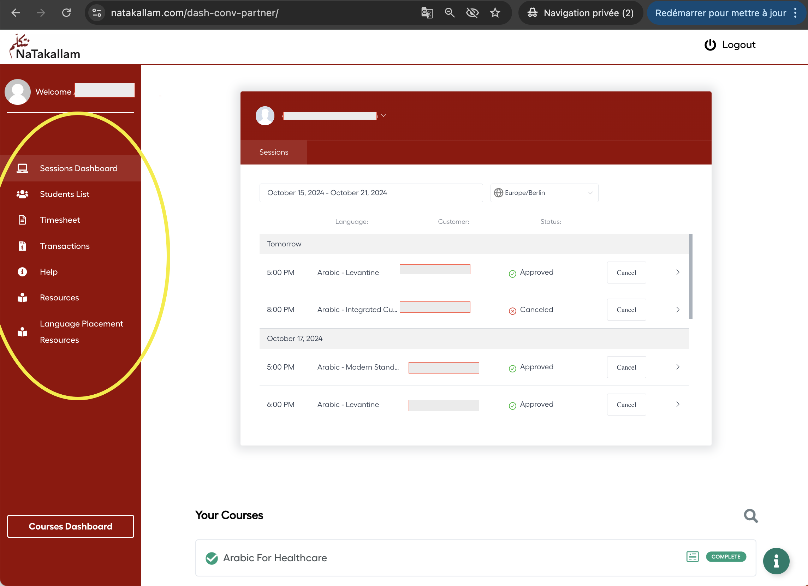
Task: Click the date range October 15-21 field
Action: point(371,193)
